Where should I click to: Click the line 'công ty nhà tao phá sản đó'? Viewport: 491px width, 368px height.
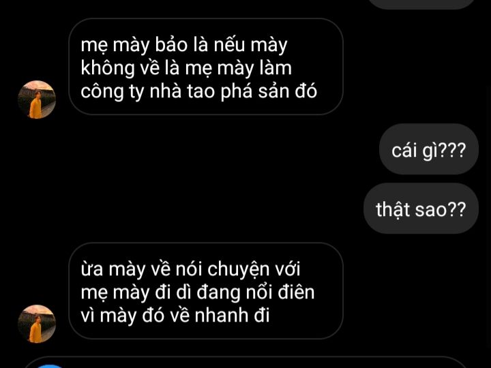click(199, 91)
